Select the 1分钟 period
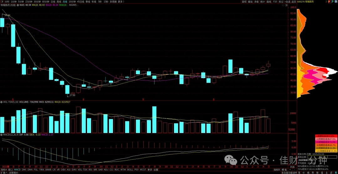 point(14,2)
